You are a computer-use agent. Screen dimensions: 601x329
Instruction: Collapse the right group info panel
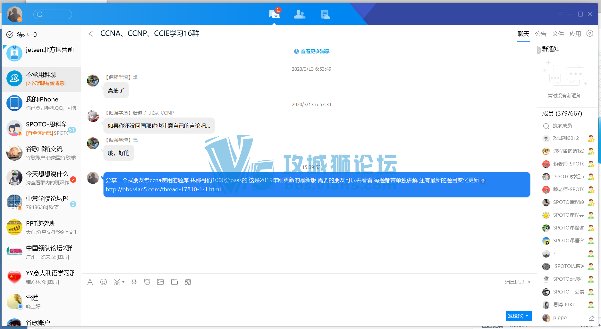[539, 51]
